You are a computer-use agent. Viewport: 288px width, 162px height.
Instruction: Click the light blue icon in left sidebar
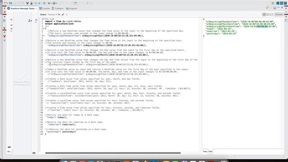pos(4,40)
